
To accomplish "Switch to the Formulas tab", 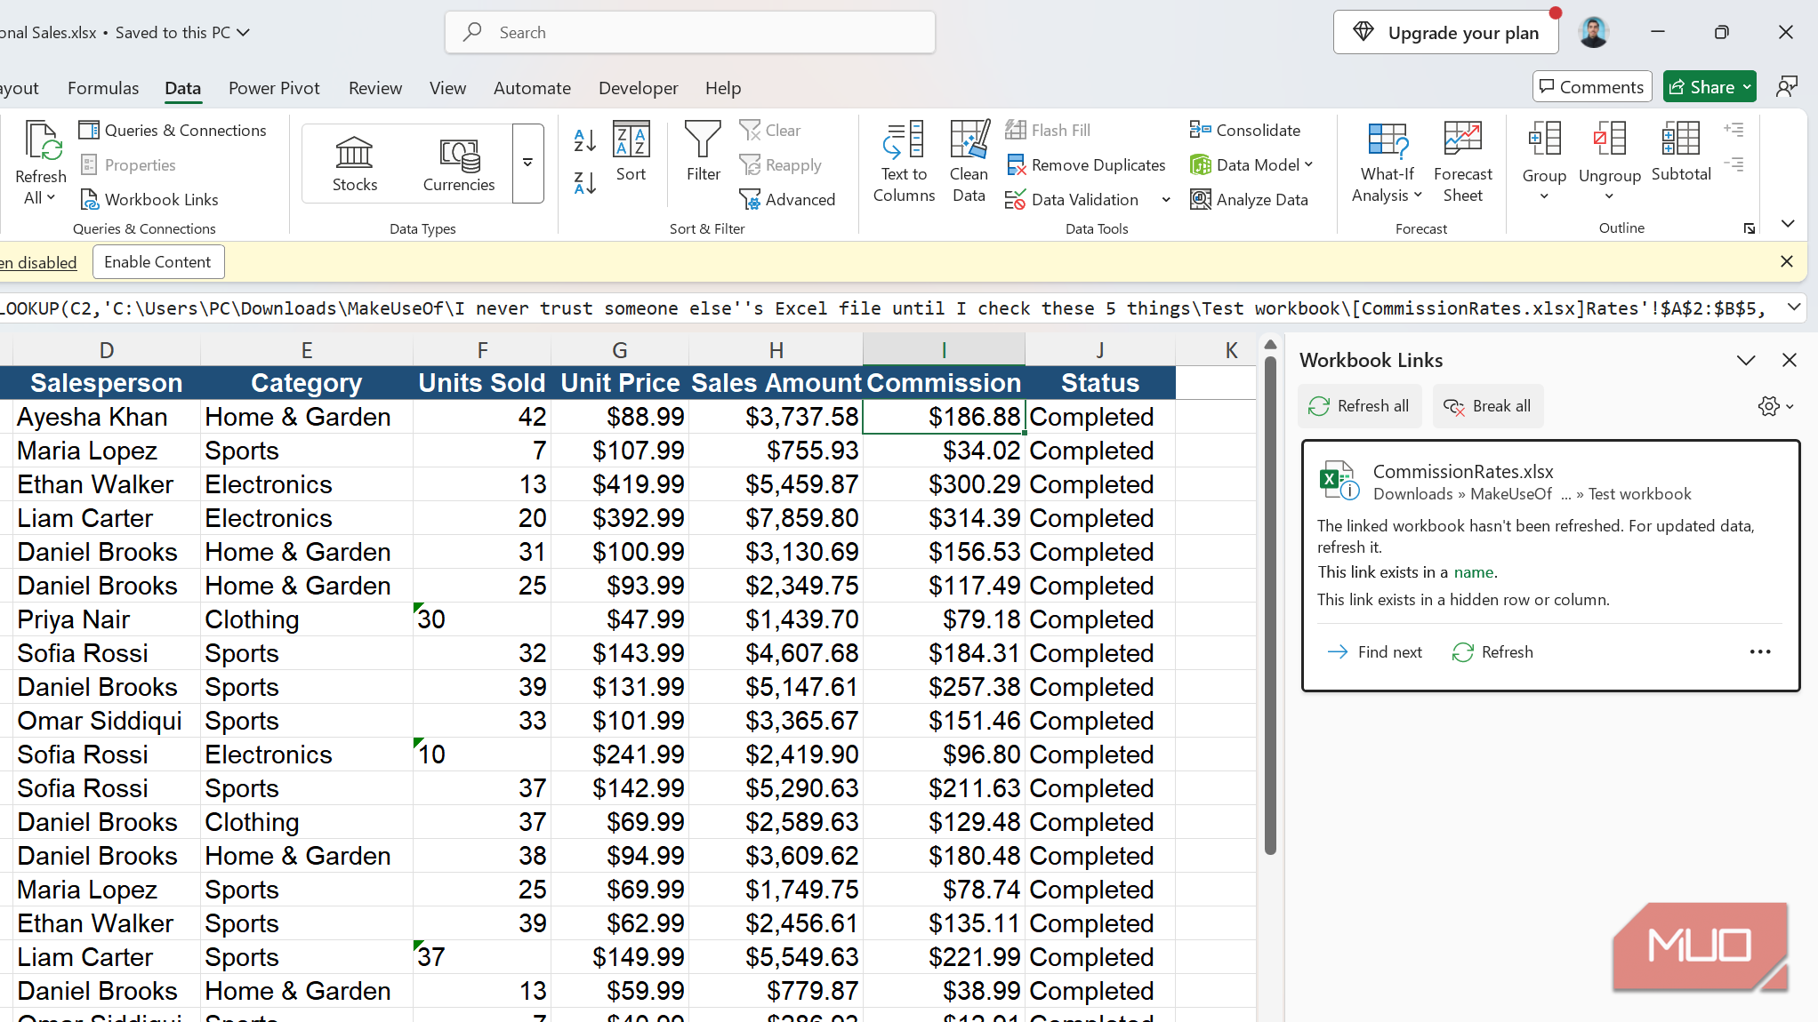I will click(103, 88).
